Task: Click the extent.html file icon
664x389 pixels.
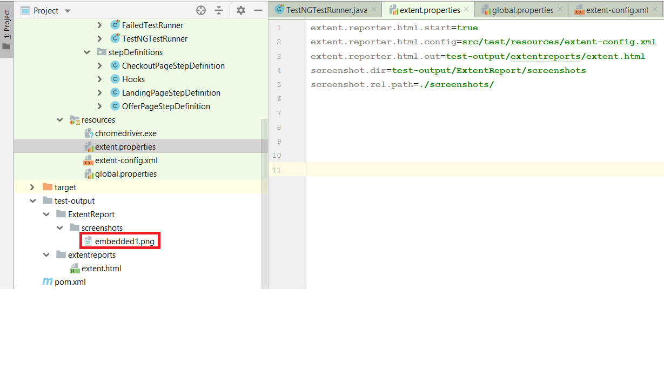Action: click(75, 268)
